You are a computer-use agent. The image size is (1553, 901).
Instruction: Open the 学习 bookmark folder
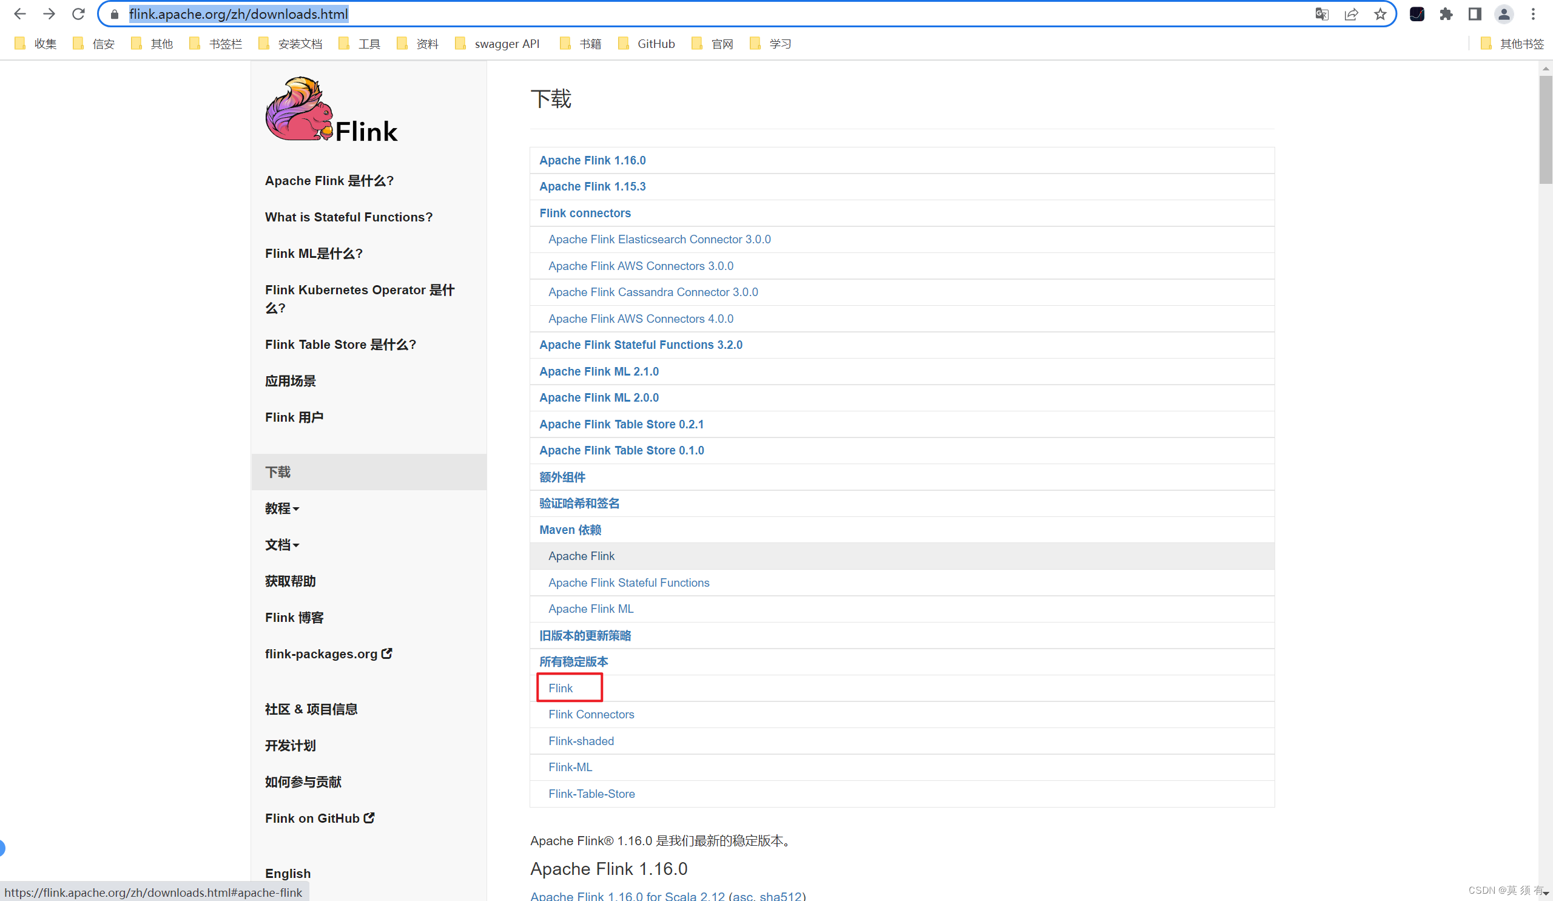(770, 44)
